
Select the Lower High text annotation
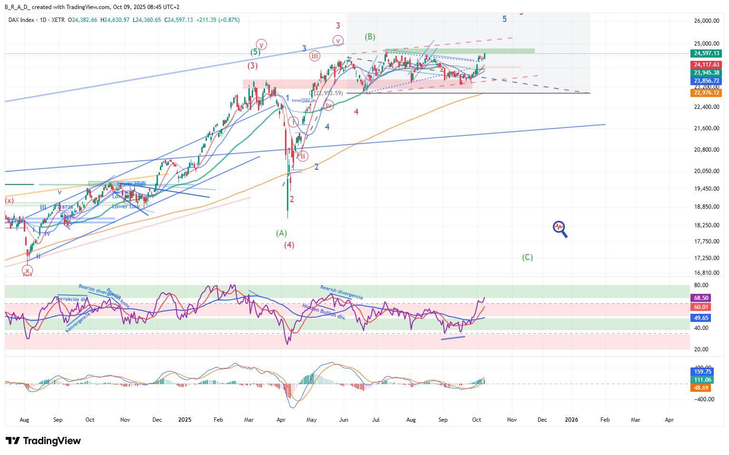(131, 184)
